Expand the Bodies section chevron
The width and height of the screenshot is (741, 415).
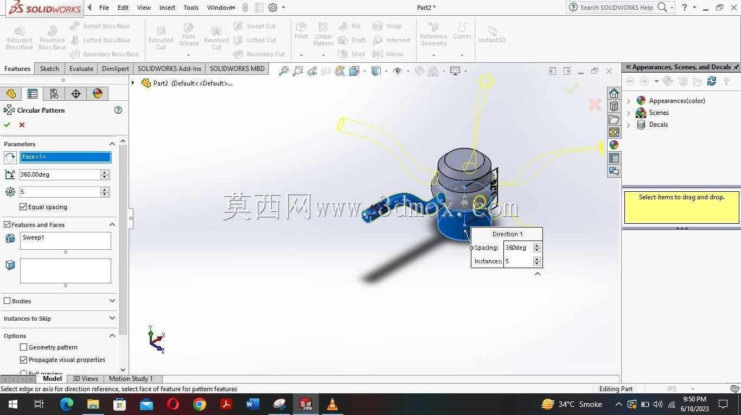pyautogui.click(x=112, y=301)
